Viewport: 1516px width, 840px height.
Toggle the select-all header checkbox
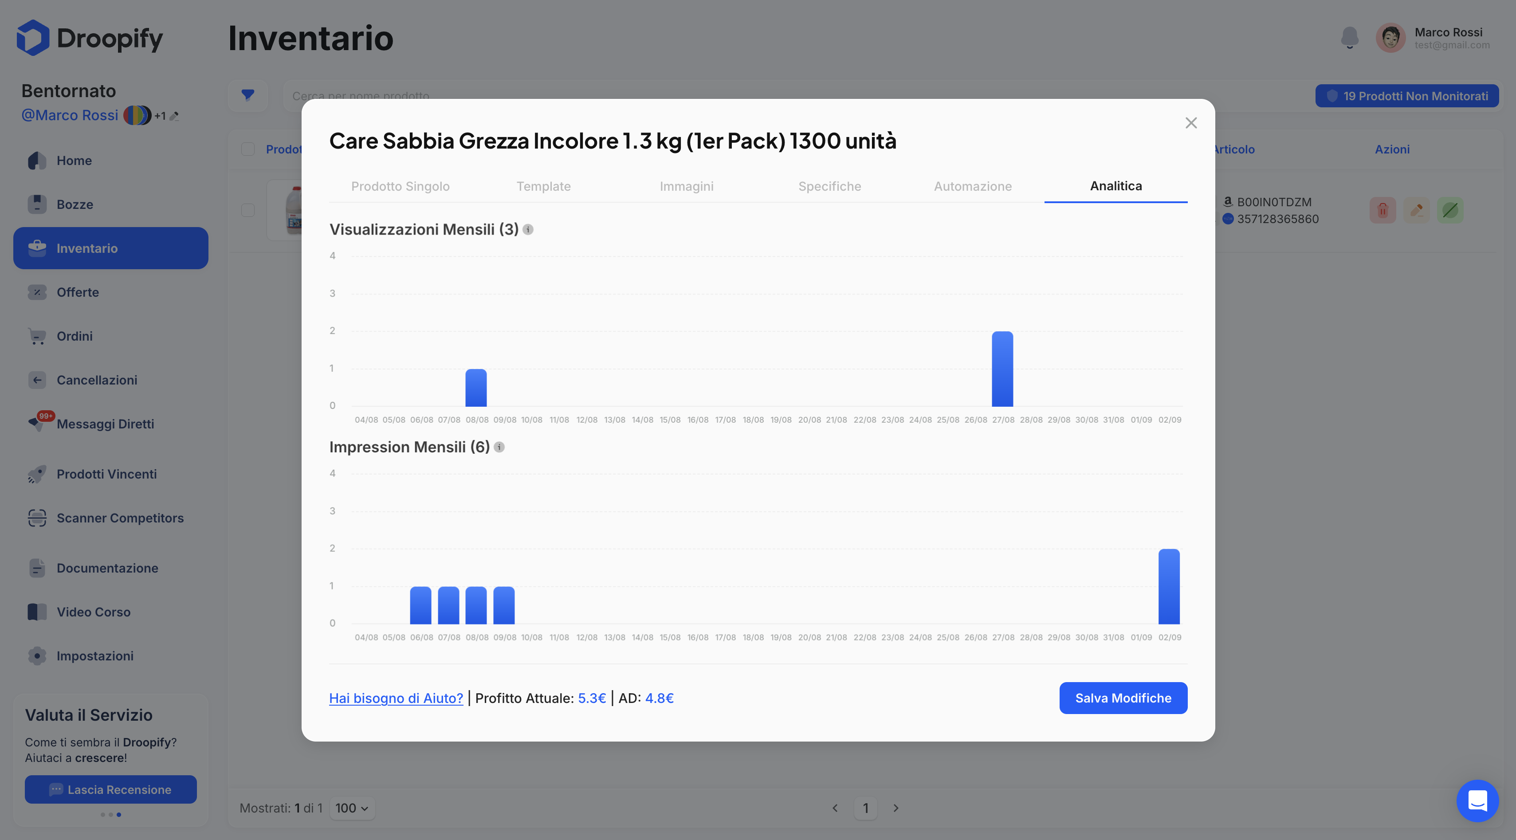[x=248, y=149]
